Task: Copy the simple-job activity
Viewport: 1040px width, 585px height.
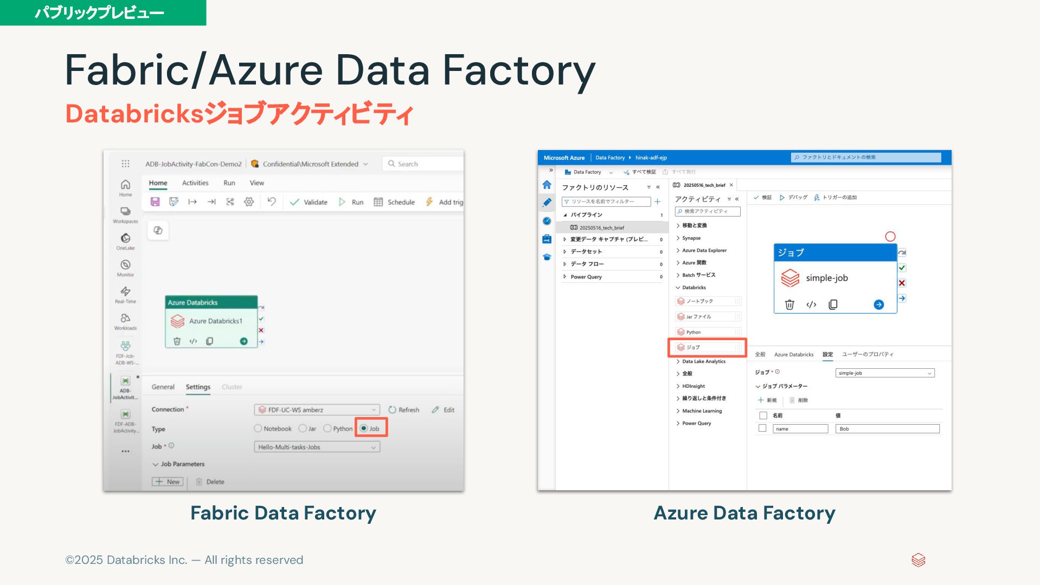Action: pos(833,305)
